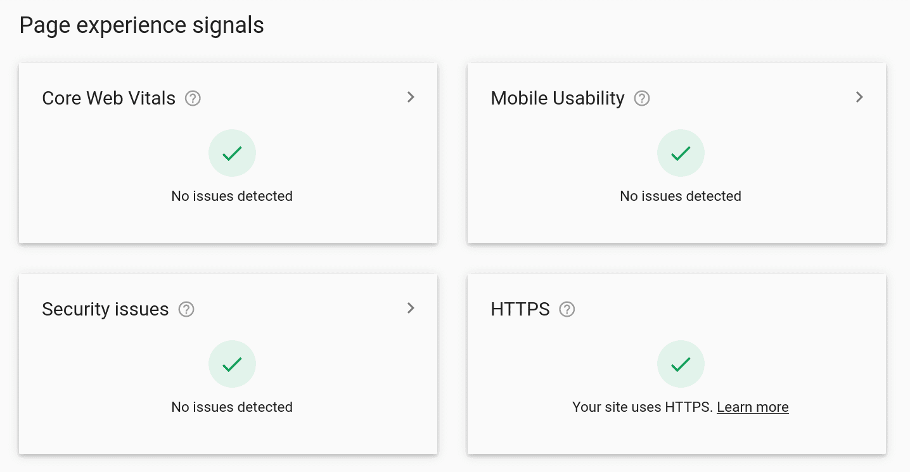Click the Mobile Usability help icon
The height and width of the screenshot is (472, 910).
pyautogui.click(x=642, y=98)
